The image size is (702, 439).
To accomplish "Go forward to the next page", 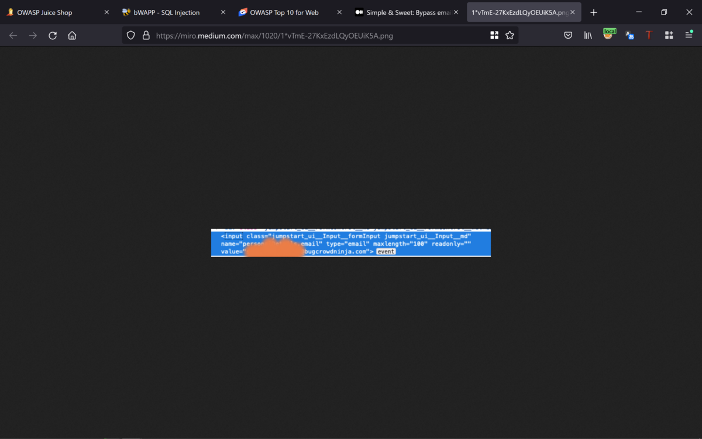I will (33, 36).
